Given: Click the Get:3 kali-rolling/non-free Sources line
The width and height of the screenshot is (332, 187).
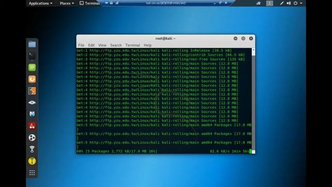Looking at the screenshot, I should click(160, 59).
